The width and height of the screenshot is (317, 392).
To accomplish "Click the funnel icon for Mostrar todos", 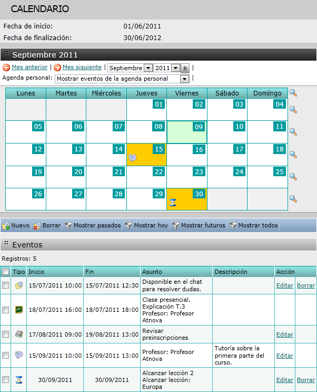I will tap(233, 226).
